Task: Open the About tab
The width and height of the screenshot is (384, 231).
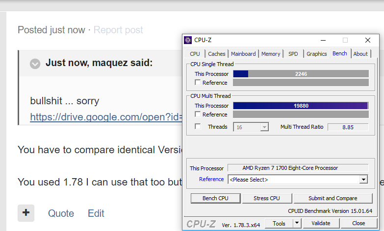Action: click(360, 54)
